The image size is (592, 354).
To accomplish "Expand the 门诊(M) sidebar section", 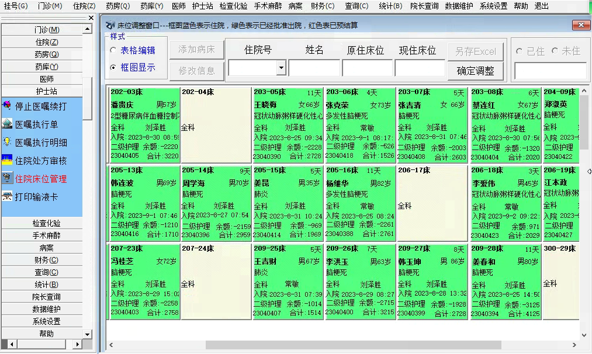I will pos(46,30).
